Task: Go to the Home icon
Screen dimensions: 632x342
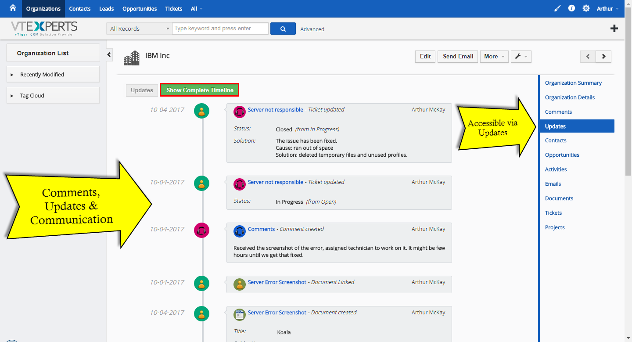Action: tap(13, 8)
